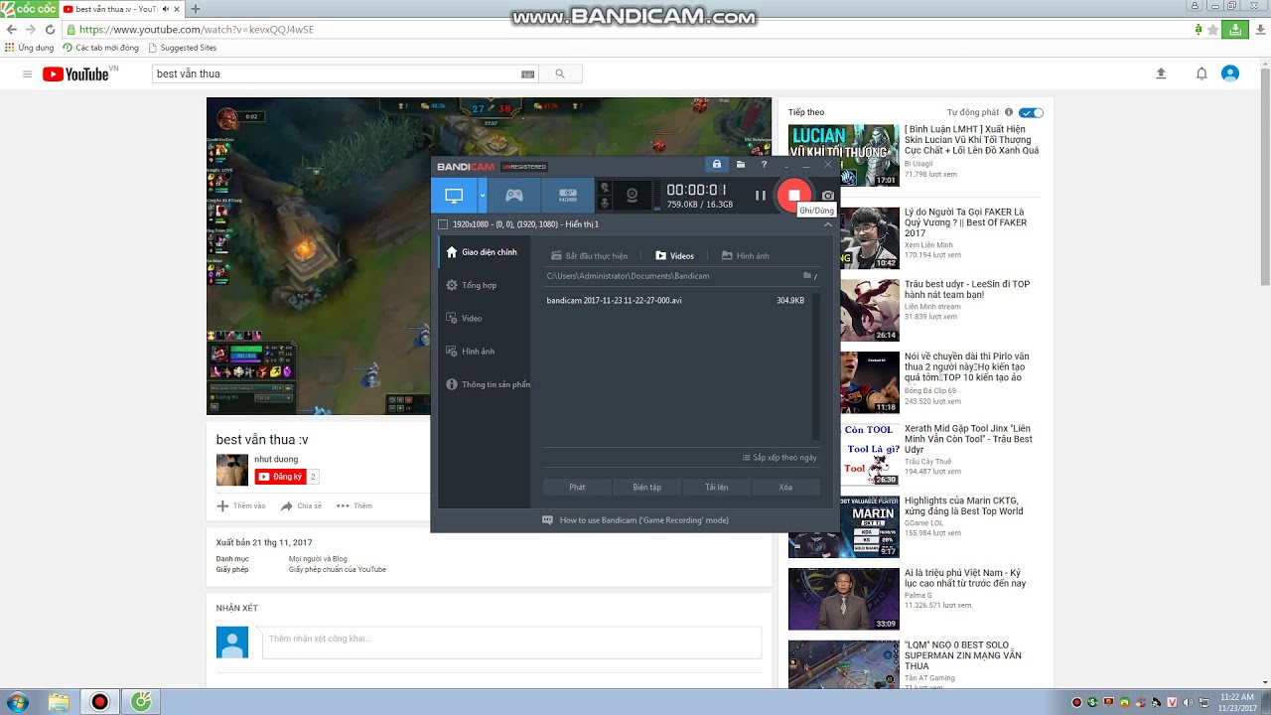Switch to HDMI device recording mode
Screen dimensions: 1271x715
pos(567,196)
